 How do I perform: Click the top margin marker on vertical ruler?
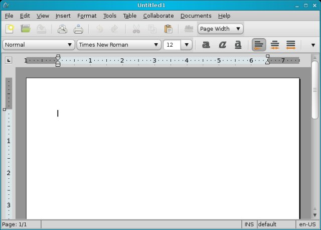[x=5, y=109]
